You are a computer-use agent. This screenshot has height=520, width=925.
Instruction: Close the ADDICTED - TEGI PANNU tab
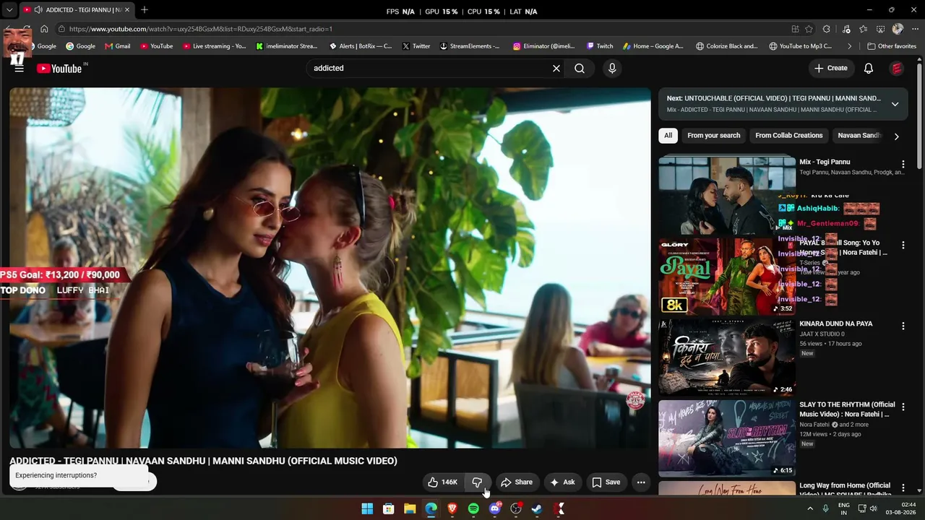[x=126, y=10]
